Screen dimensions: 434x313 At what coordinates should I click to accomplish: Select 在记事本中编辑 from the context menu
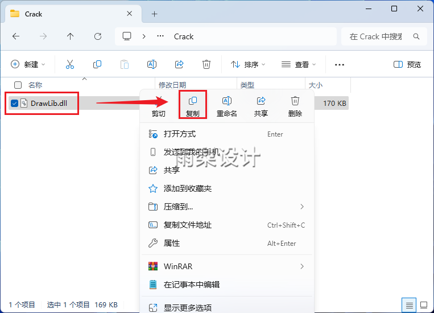click(x=227, y=285)
